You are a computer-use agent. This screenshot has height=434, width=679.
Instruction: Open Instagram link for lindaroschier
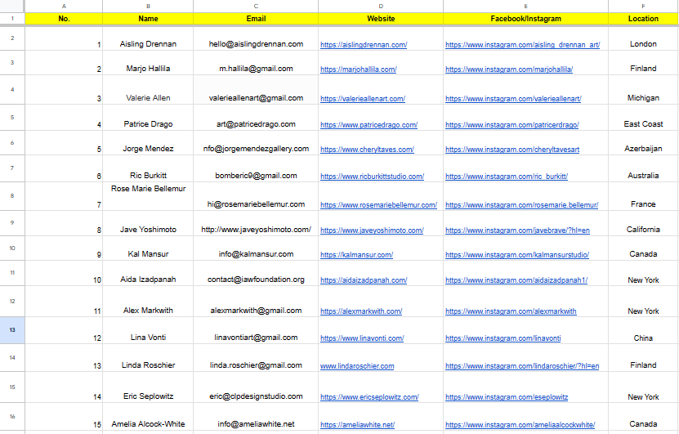(x=522, y=366)
